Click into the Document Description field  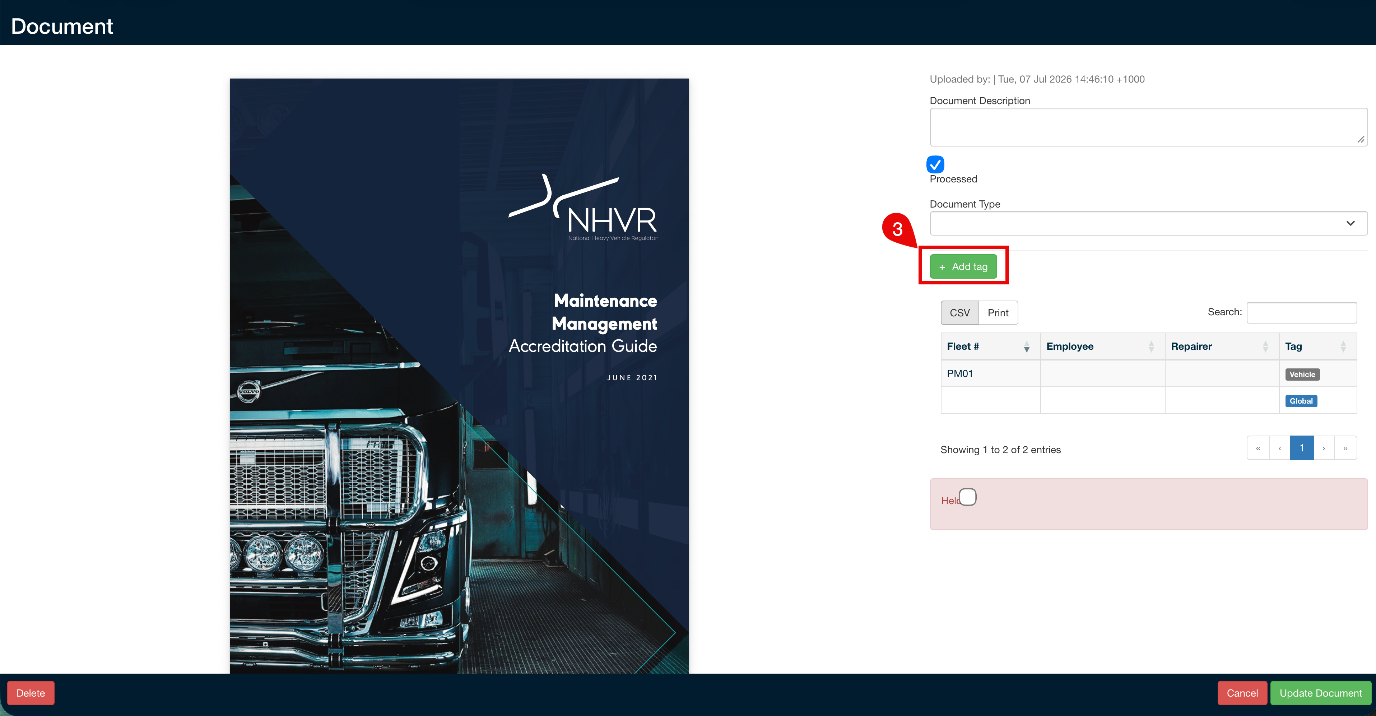[x=1148, y=127]
